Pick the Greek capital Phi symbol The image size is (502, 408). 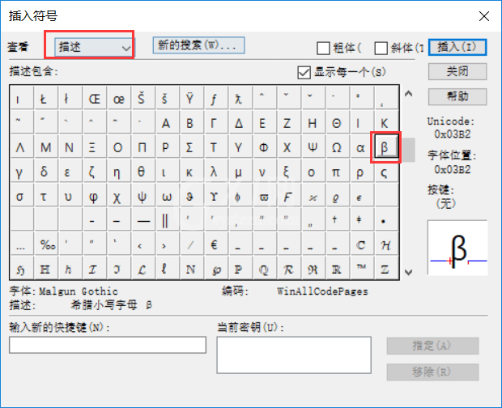click(263, 147)
